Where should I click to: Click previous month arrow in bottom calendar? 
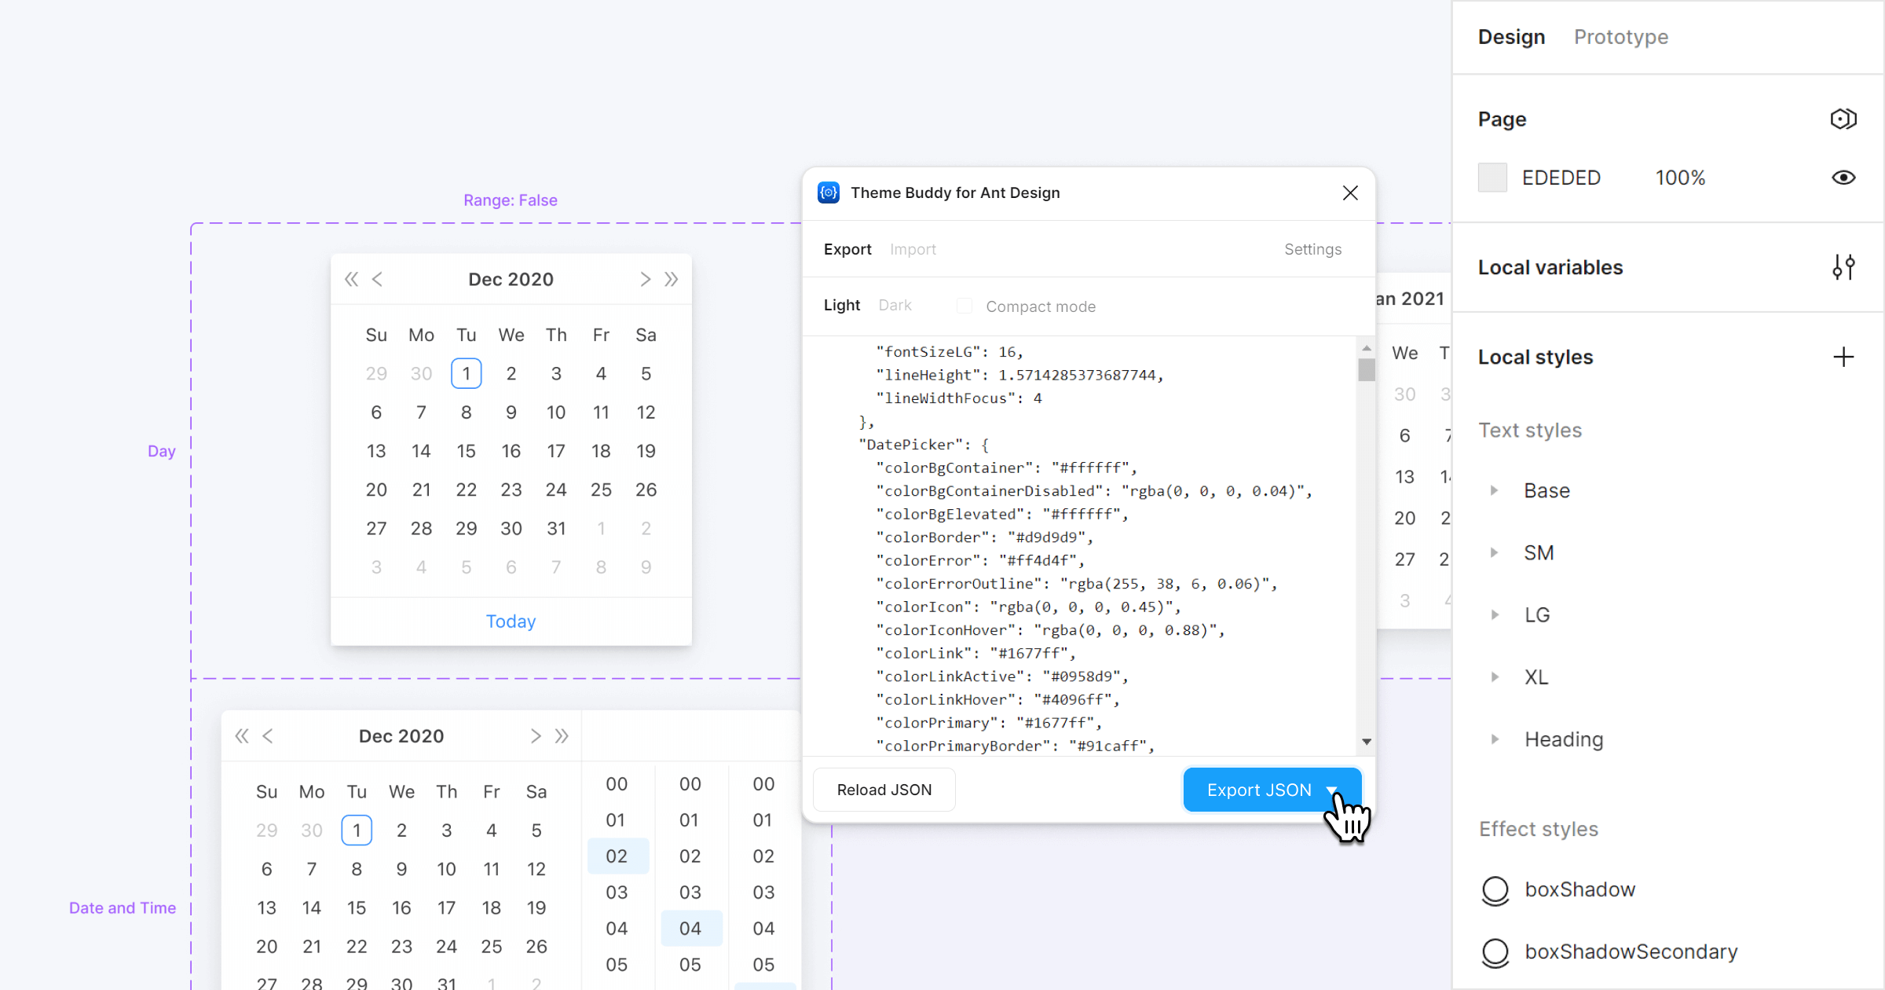268,736
